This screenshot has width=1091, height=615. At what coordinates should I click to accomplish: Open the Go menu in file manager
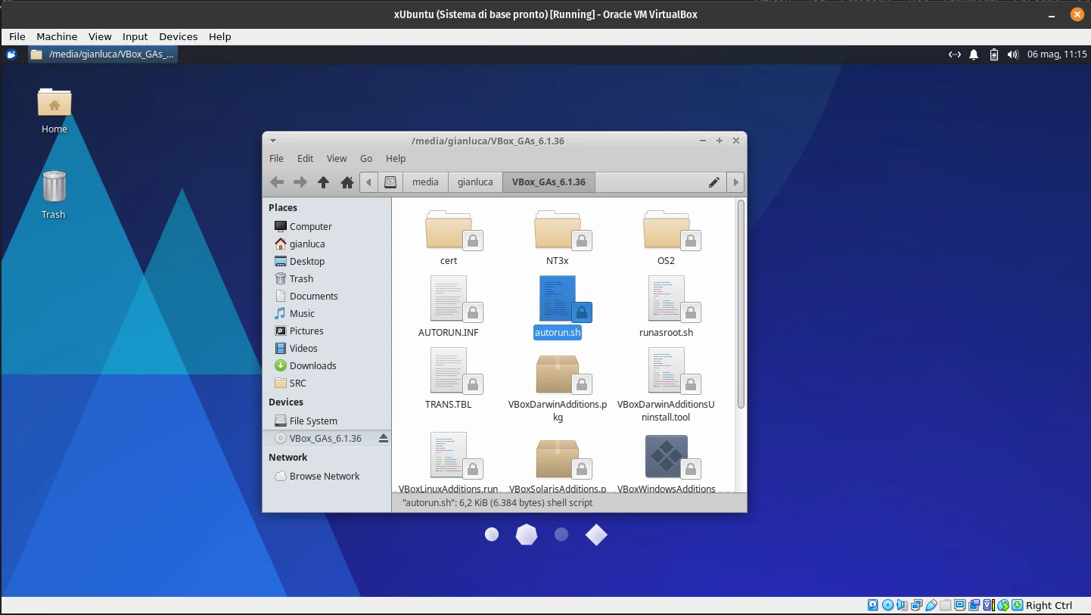[x=366, y=159]
